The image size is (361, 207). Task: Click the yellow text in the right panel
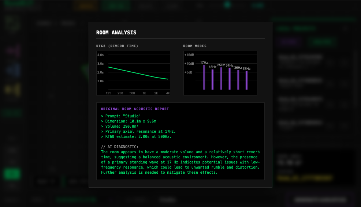[x=305, y=178]
